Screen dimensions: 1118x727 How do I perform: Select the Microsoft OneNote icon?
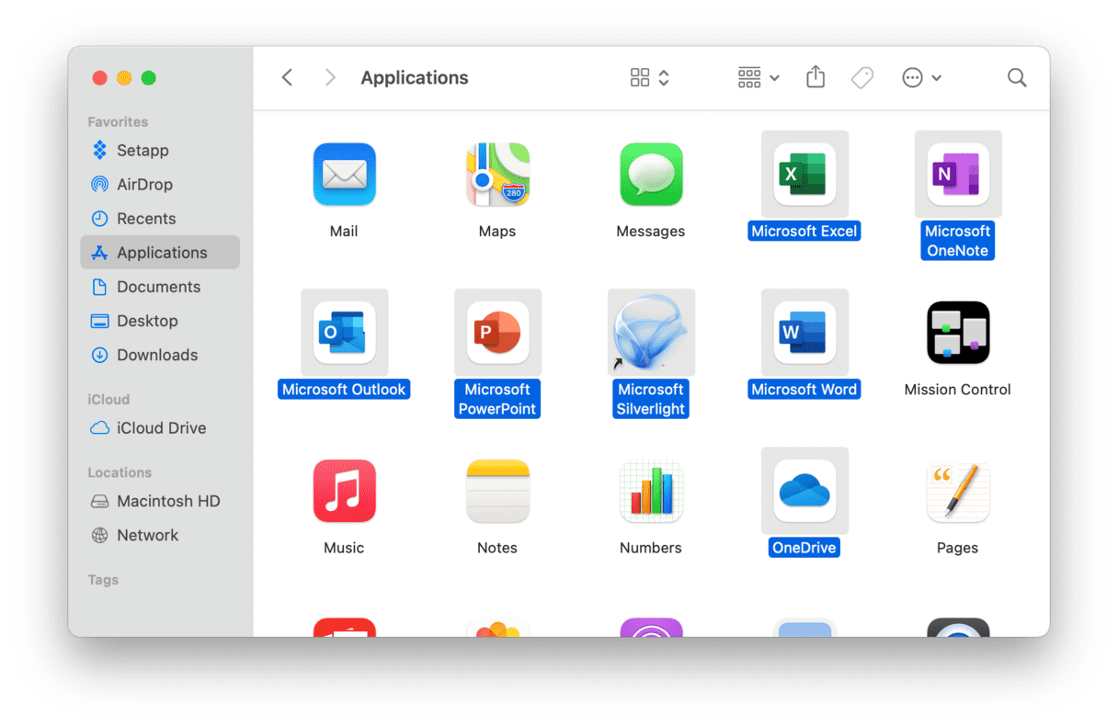coord(957,175)
